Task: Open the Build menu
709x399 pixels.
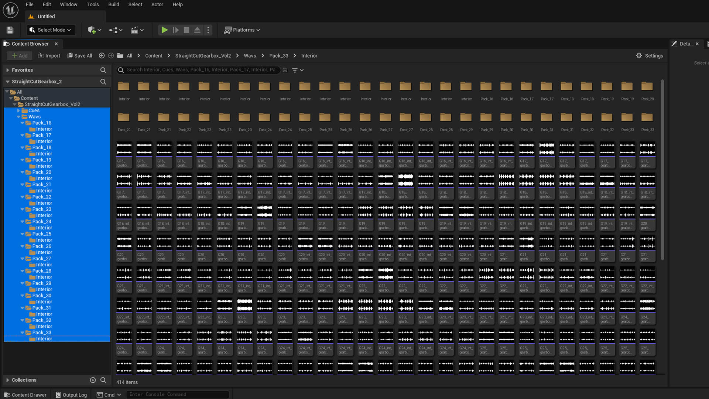Action: [x=113, y=4]
